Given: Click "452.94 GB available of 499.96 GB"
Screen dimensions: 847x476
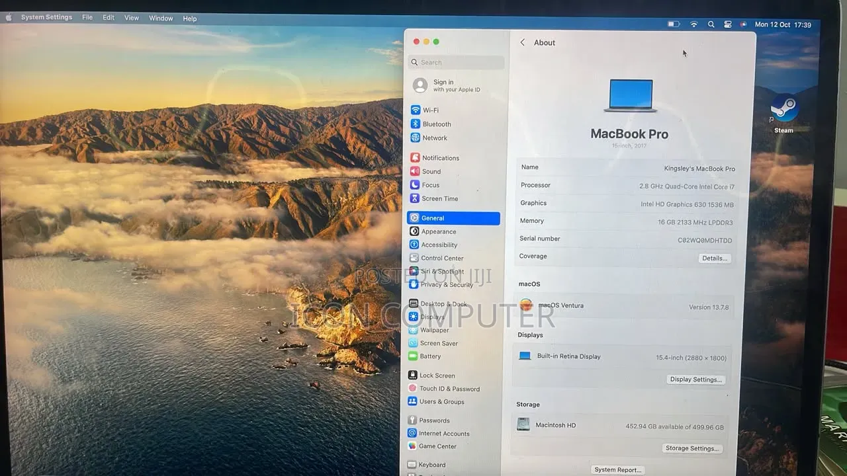Looking at the screenshot, I should coord(674,427).
